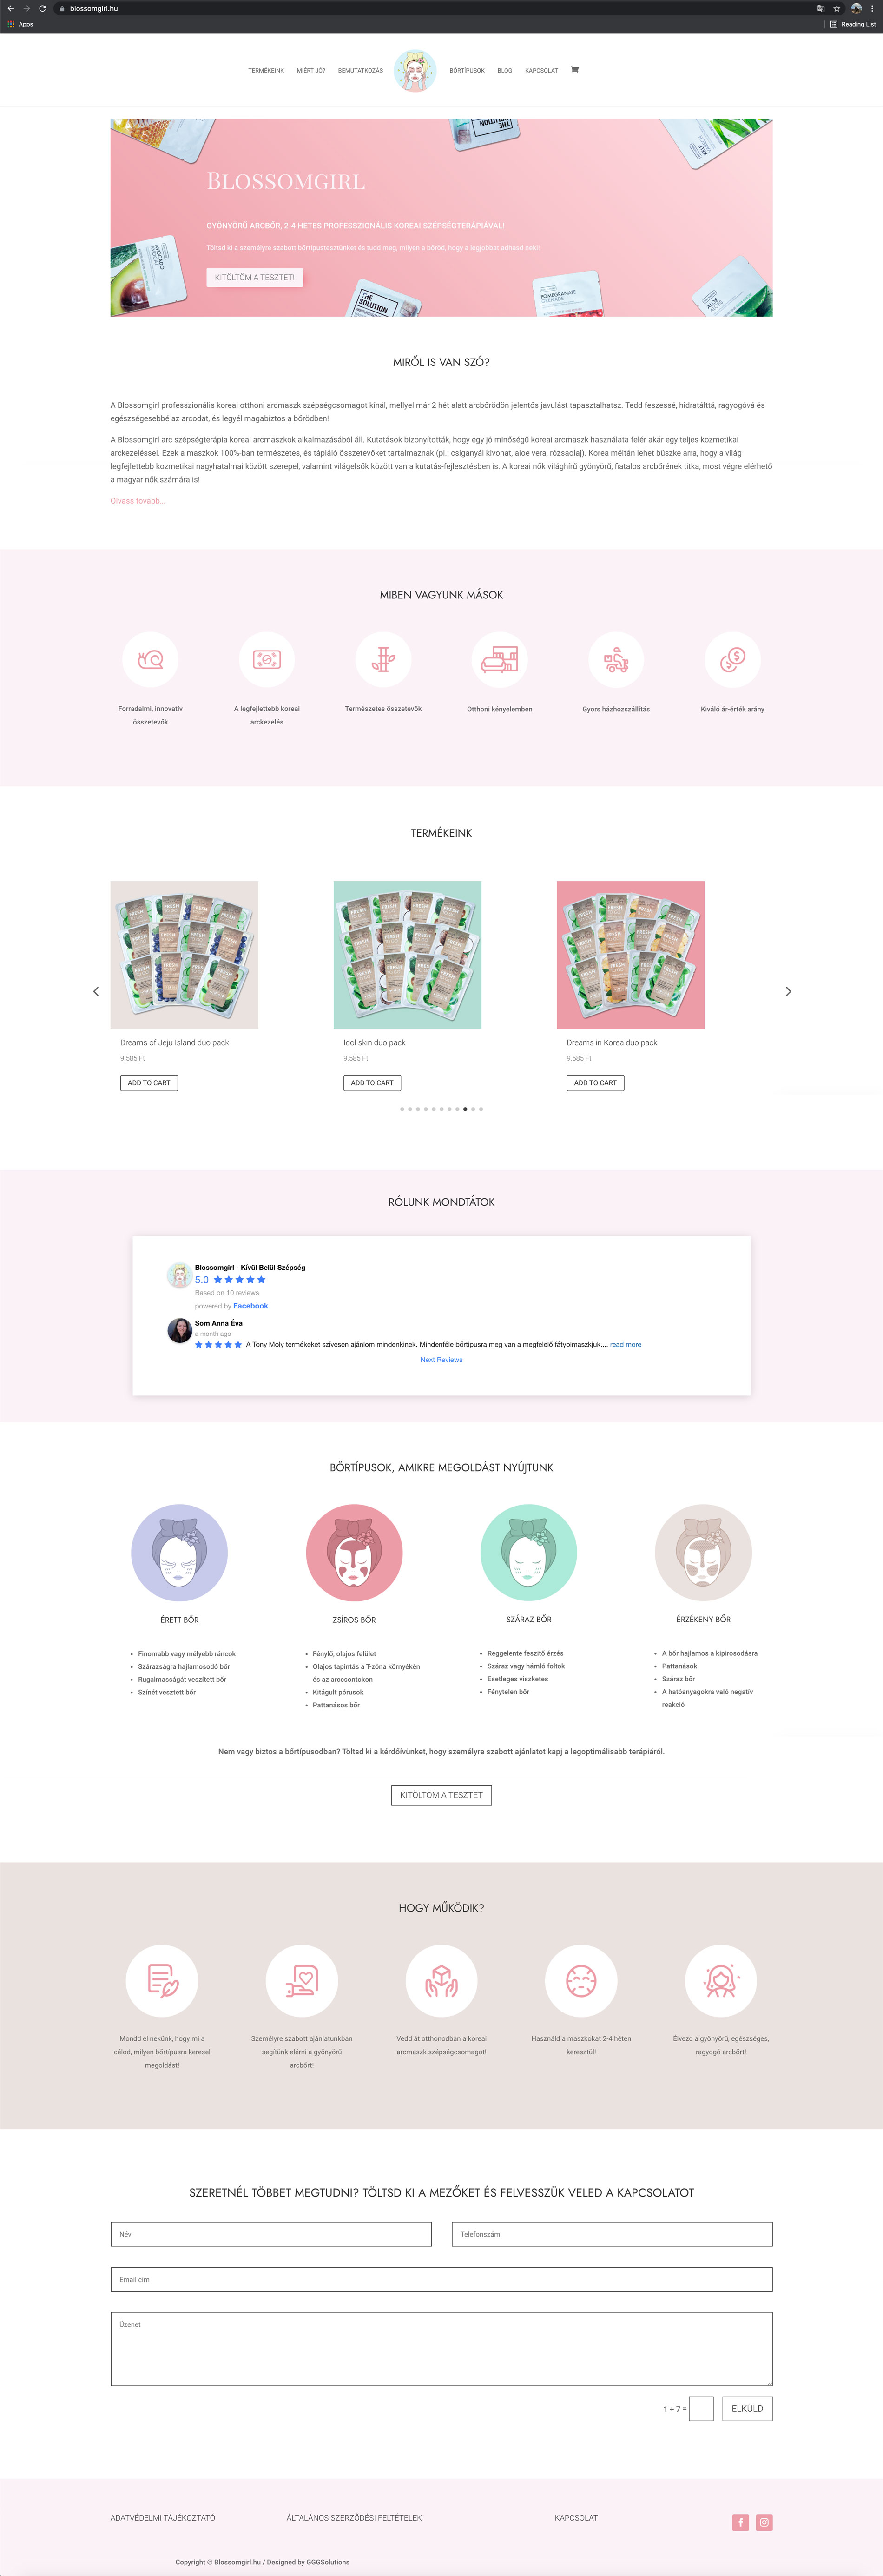Click the Kitöltöm a tesztet hero button

tap(255, 277)
